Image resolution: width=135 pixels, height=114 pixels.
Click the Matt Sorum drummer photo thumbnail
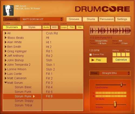click(x=8, y=11)
